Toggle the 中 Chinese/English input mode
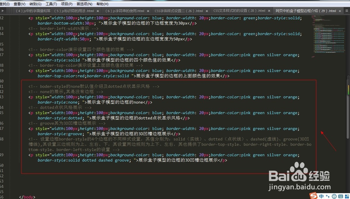The image size is (350, 199). pyautogui.click(x=321, y=196)
